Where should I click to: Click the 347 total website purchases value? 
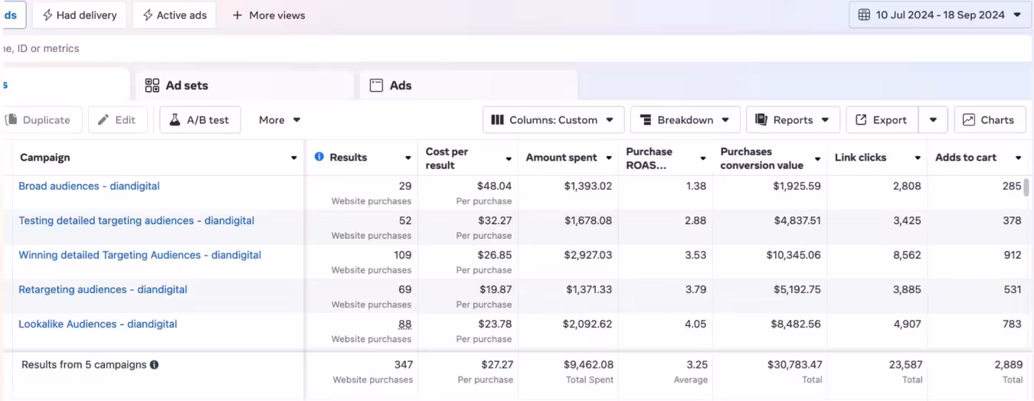(404, 365)
